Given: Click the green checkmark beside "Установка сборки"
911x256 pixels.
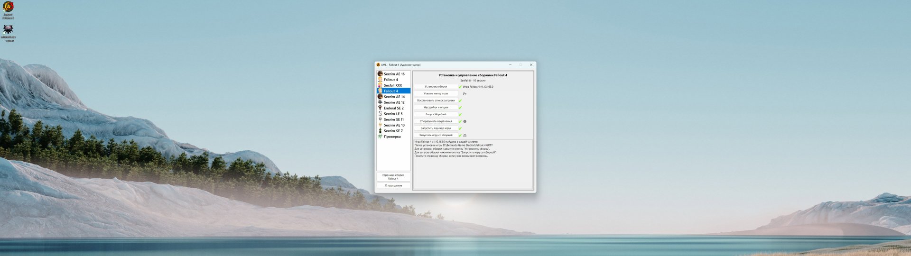Looking at the screenshot, I should click(460, 87).
